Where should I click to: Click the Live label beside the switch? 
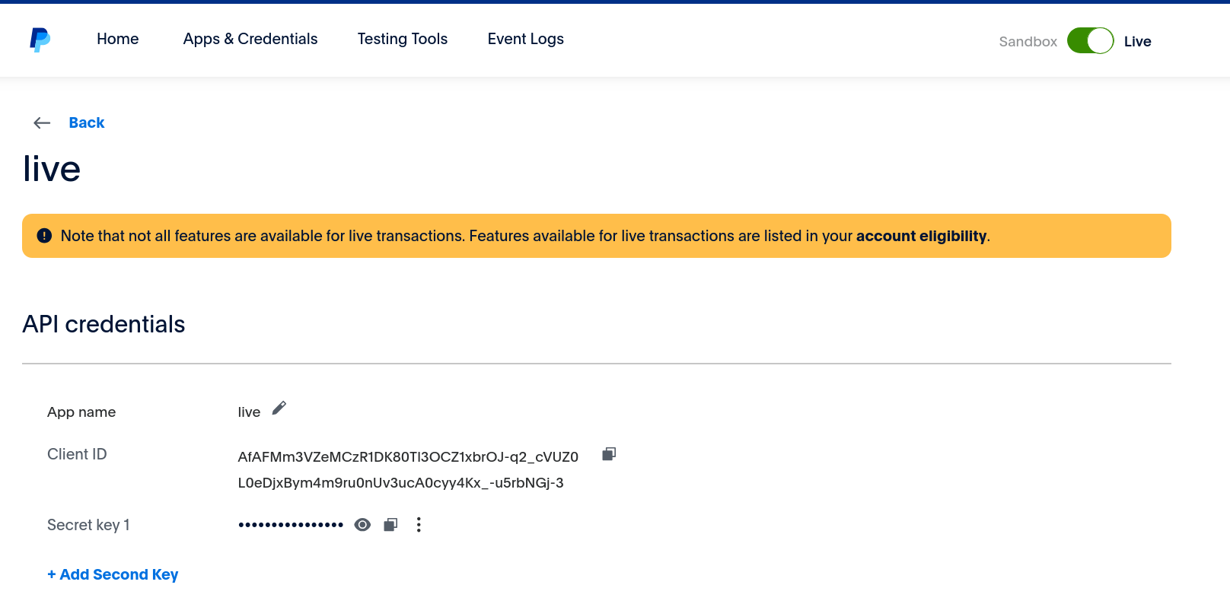point(1137,42)
